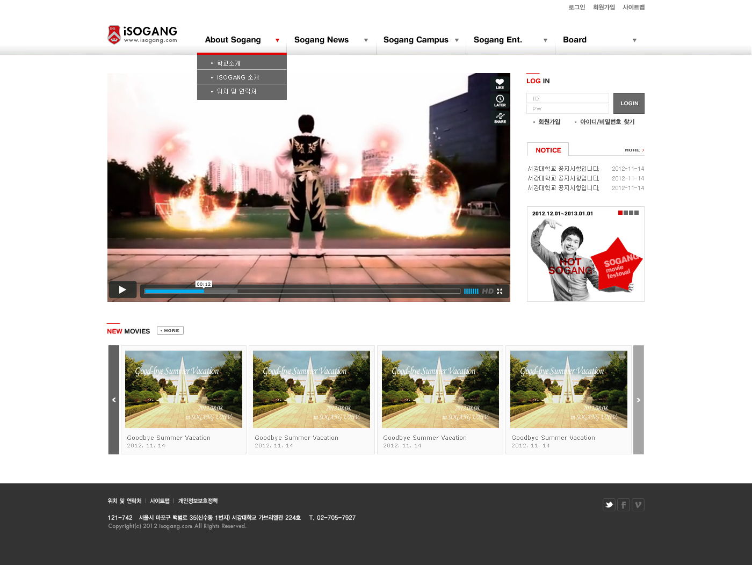Click the Like heart icon on video
Screen dimensions: 752x565
pyautogui.click(x=500, y=83)
